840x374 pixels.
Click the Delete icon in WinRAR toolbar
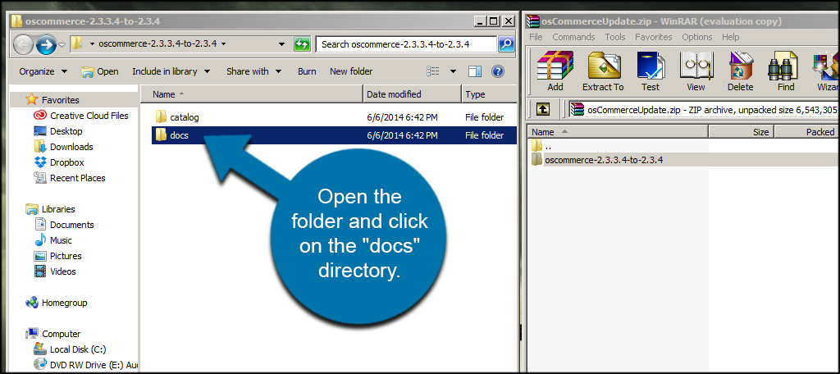pos(741,71)
